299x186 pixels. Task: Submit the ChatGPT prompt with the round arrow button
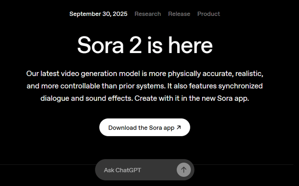point(184,170)
